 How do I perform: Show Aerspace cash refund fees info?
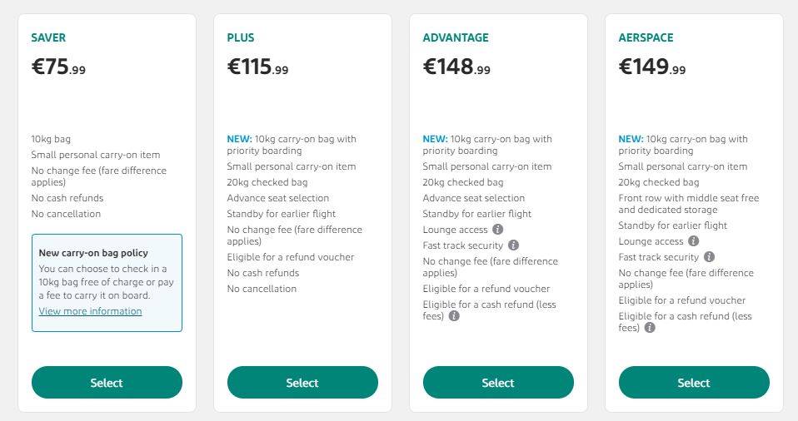coord(650,328)
